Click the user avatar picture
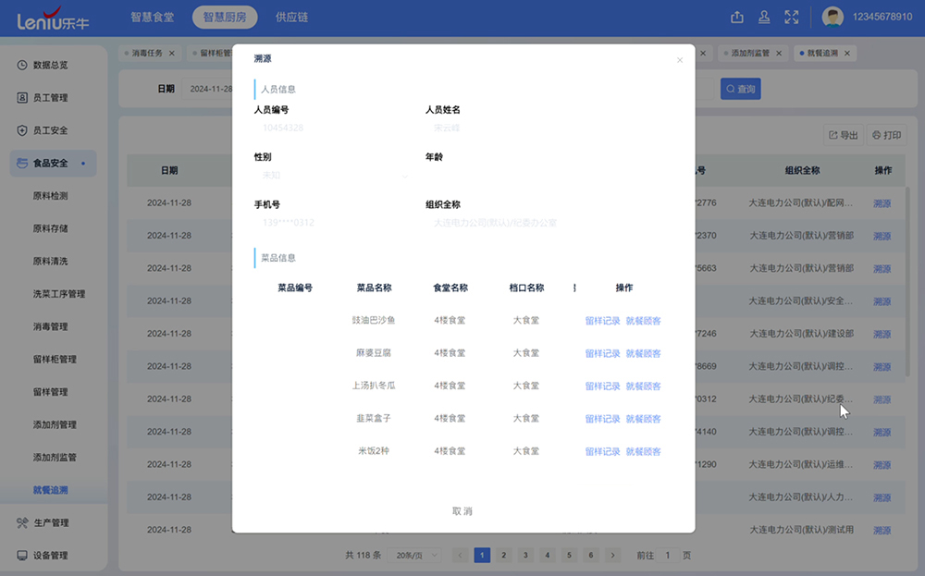 (832, 17)
